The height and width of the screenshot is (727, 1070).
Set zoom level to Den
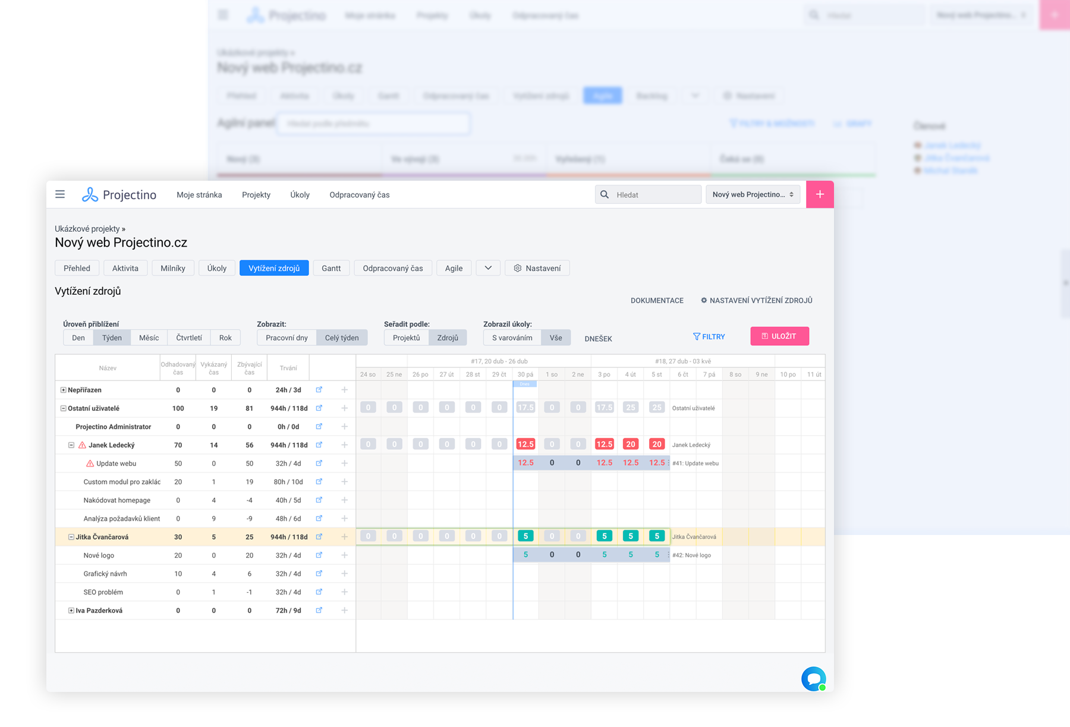pyautogui.click(x=78, y=338)
